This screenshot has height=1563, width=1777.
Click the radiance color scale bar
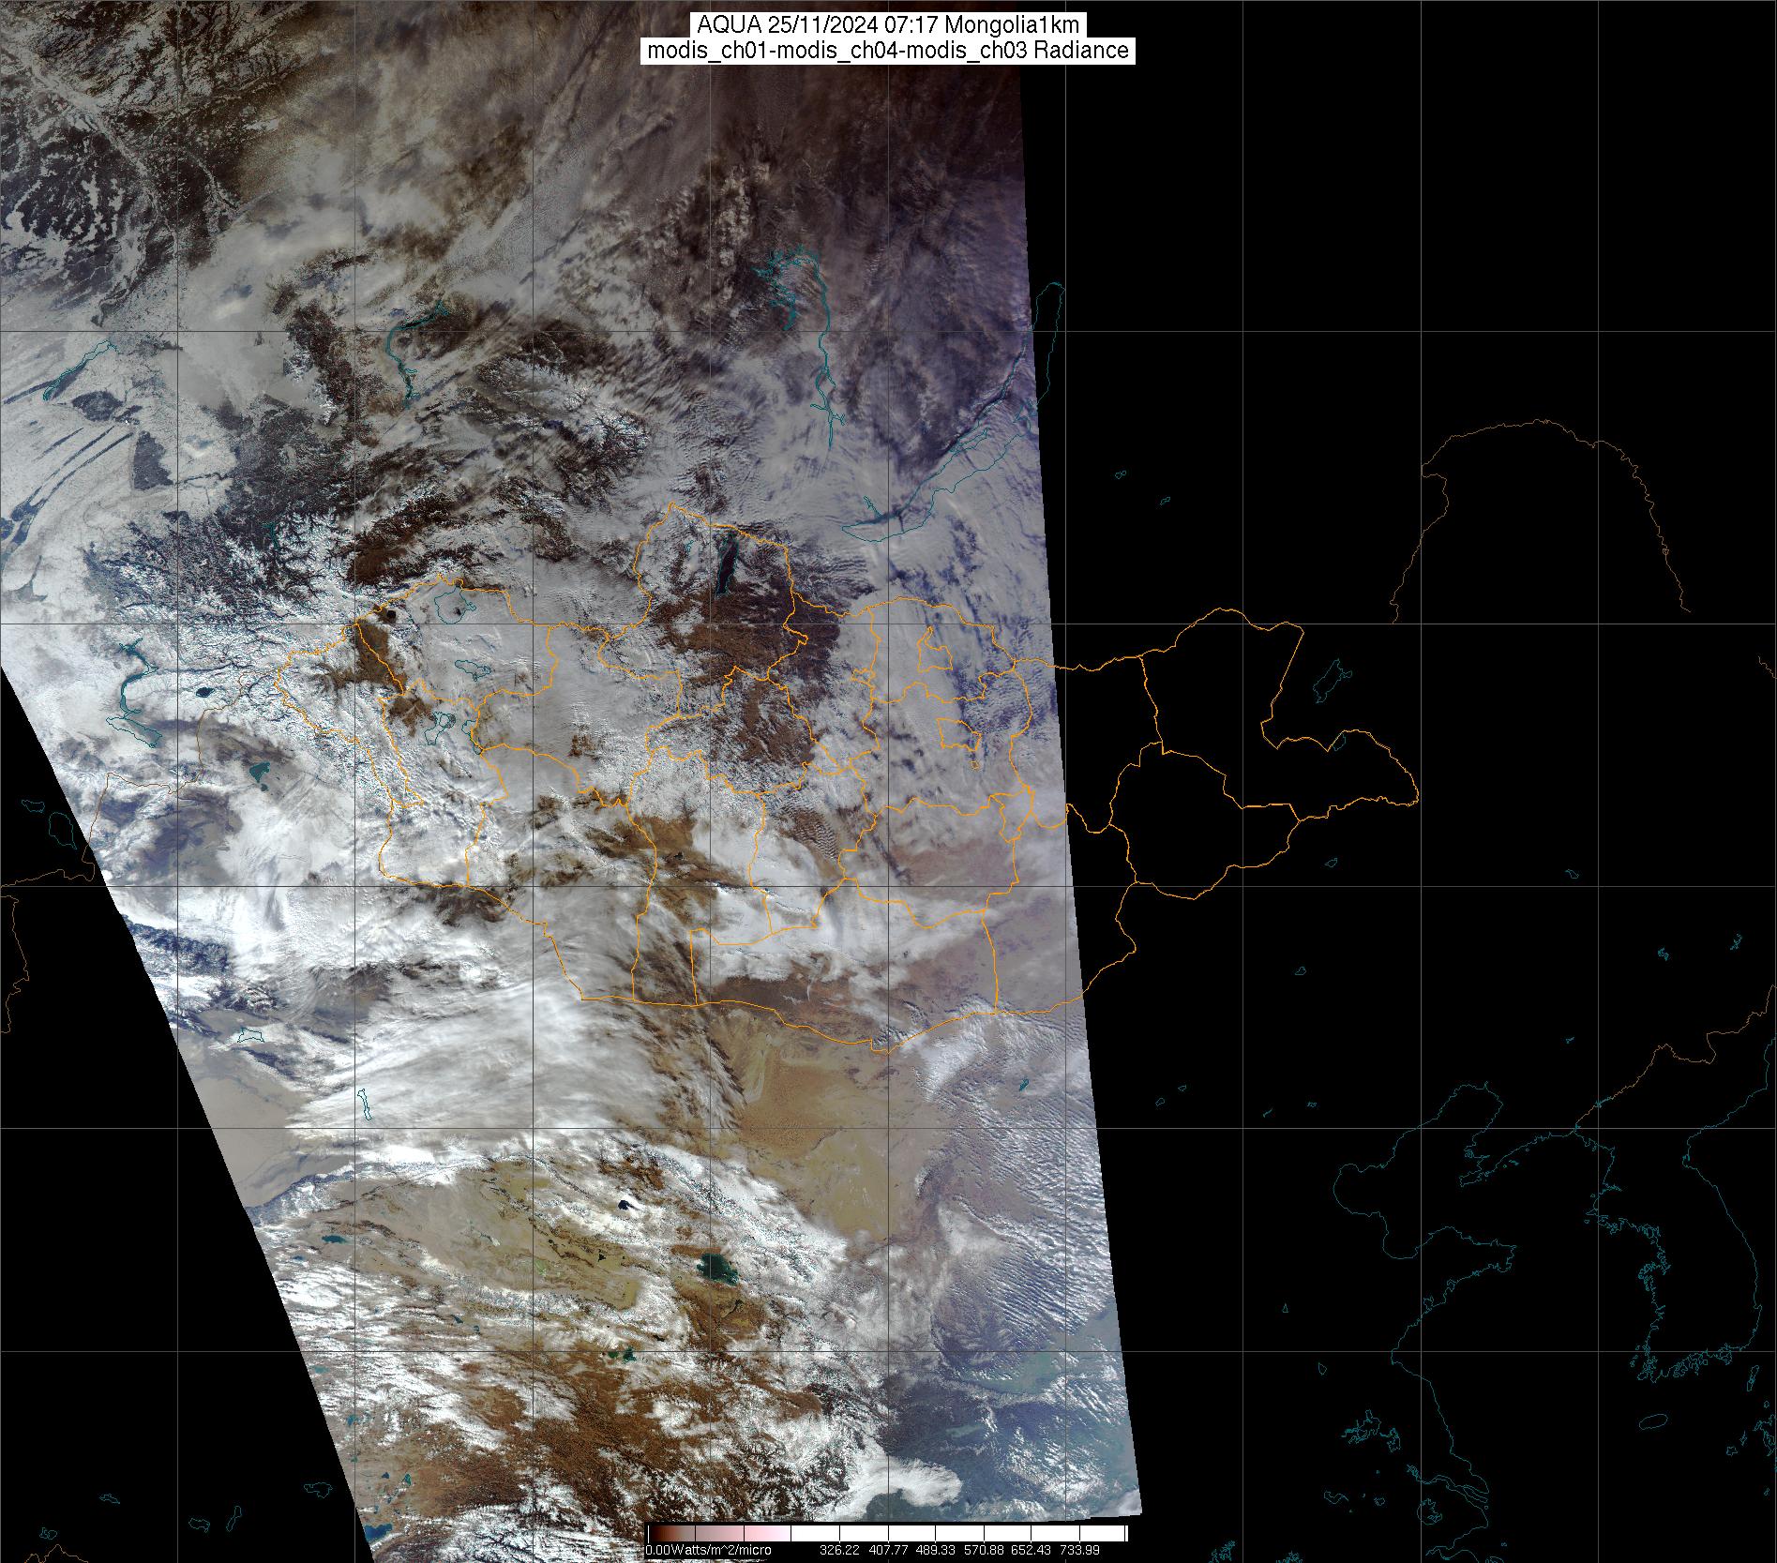(887, 1533)
